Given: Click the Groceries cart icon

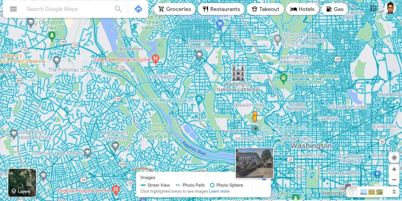Looking at the screenshot, I should click(161, 9).
